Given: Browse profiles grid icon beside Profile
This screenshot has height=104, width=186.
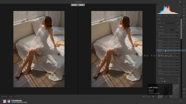Looking at the screenshot, I should 178,23.
